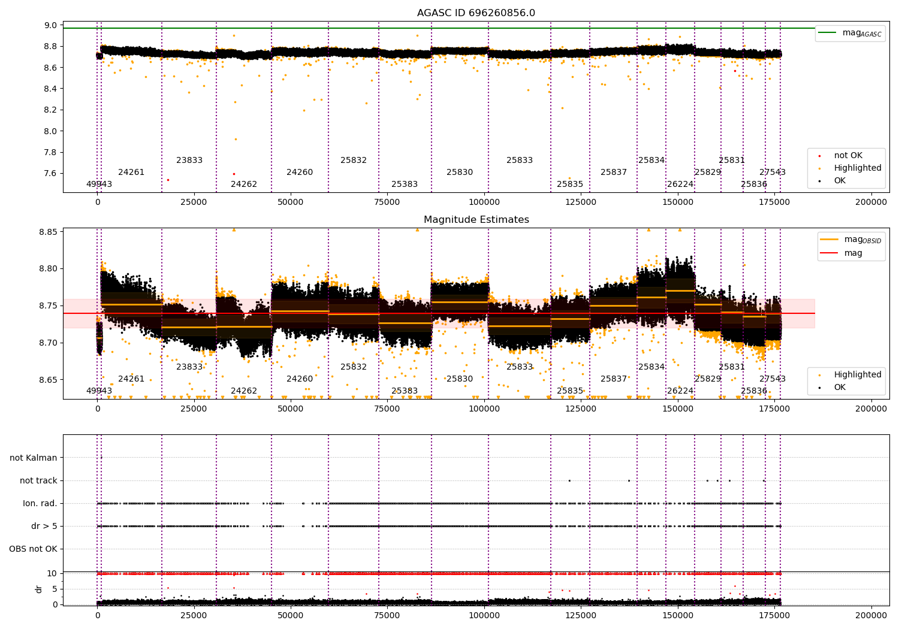
Task: Click OBSID label 24260 in the middle plot
Action: coord(300,379)
